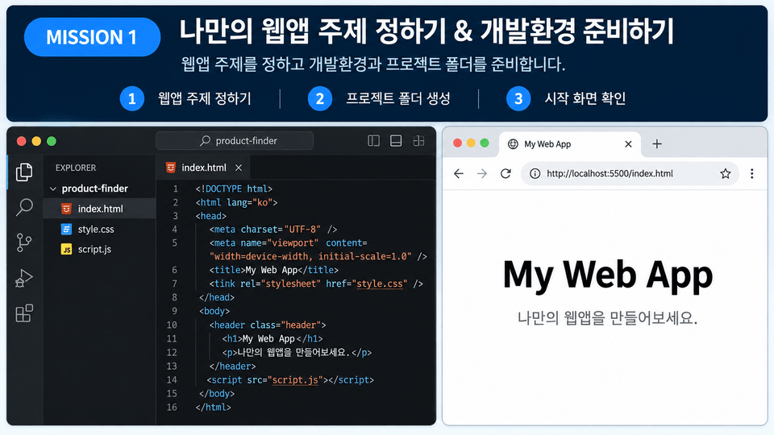Screen dimensions: 774x435
Task: Click the yellow minimize dot of the editor window
Action: (36, 141)
